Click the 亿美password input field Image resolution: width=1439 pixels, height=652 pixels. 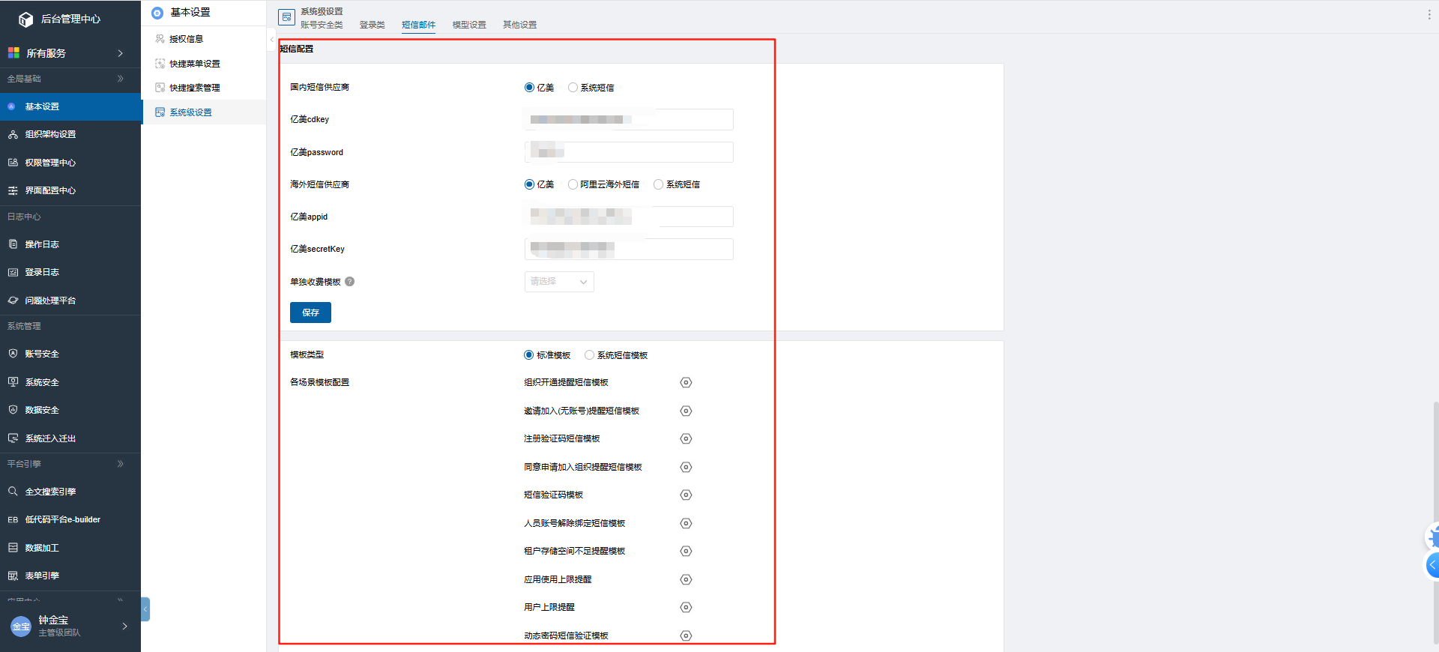(x=629, y=152)
